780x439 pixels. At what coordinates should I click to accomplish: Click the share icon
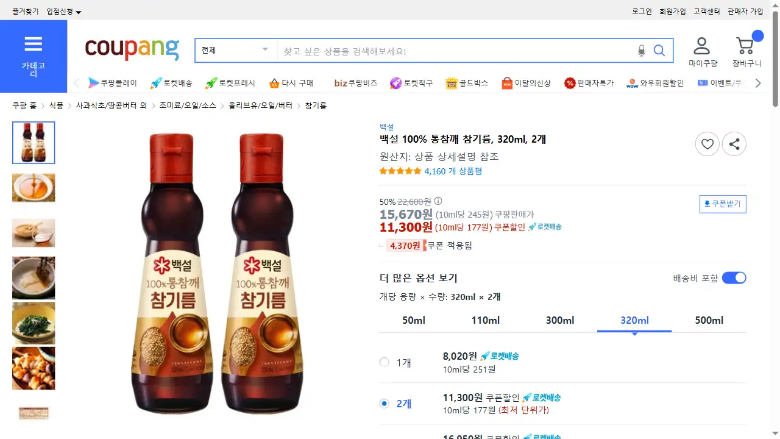point(734,145)
